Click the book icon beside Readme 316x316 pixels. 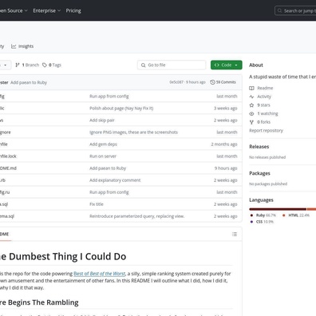(x=251, y=88)
